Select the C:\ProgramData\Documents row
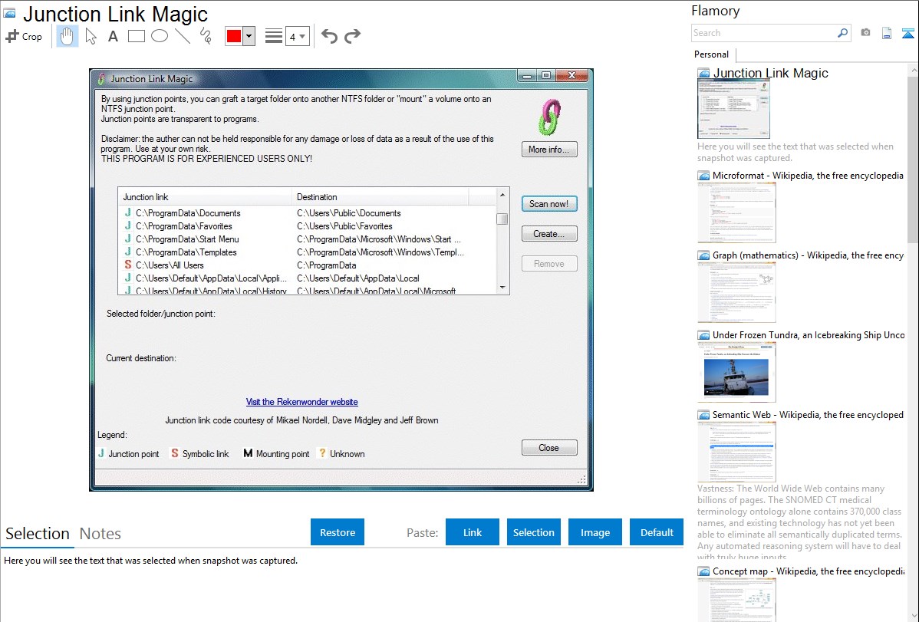 pos(307,213)
